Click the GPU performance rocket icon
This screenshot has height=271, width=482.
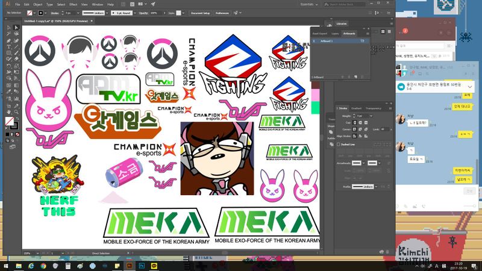(x=153, y=4)
